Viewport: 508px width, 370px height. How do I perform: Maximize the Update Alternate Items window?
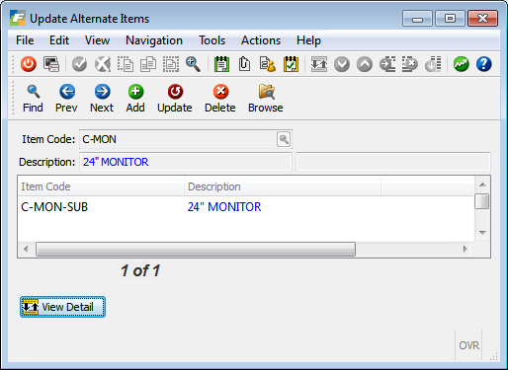450,19
